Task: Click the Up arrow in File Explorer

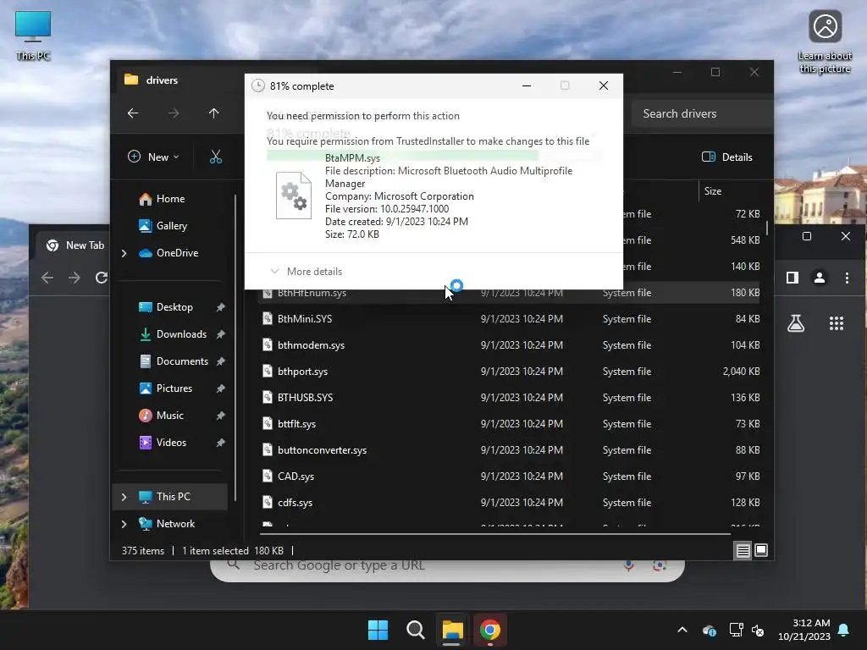Action: 213,113
